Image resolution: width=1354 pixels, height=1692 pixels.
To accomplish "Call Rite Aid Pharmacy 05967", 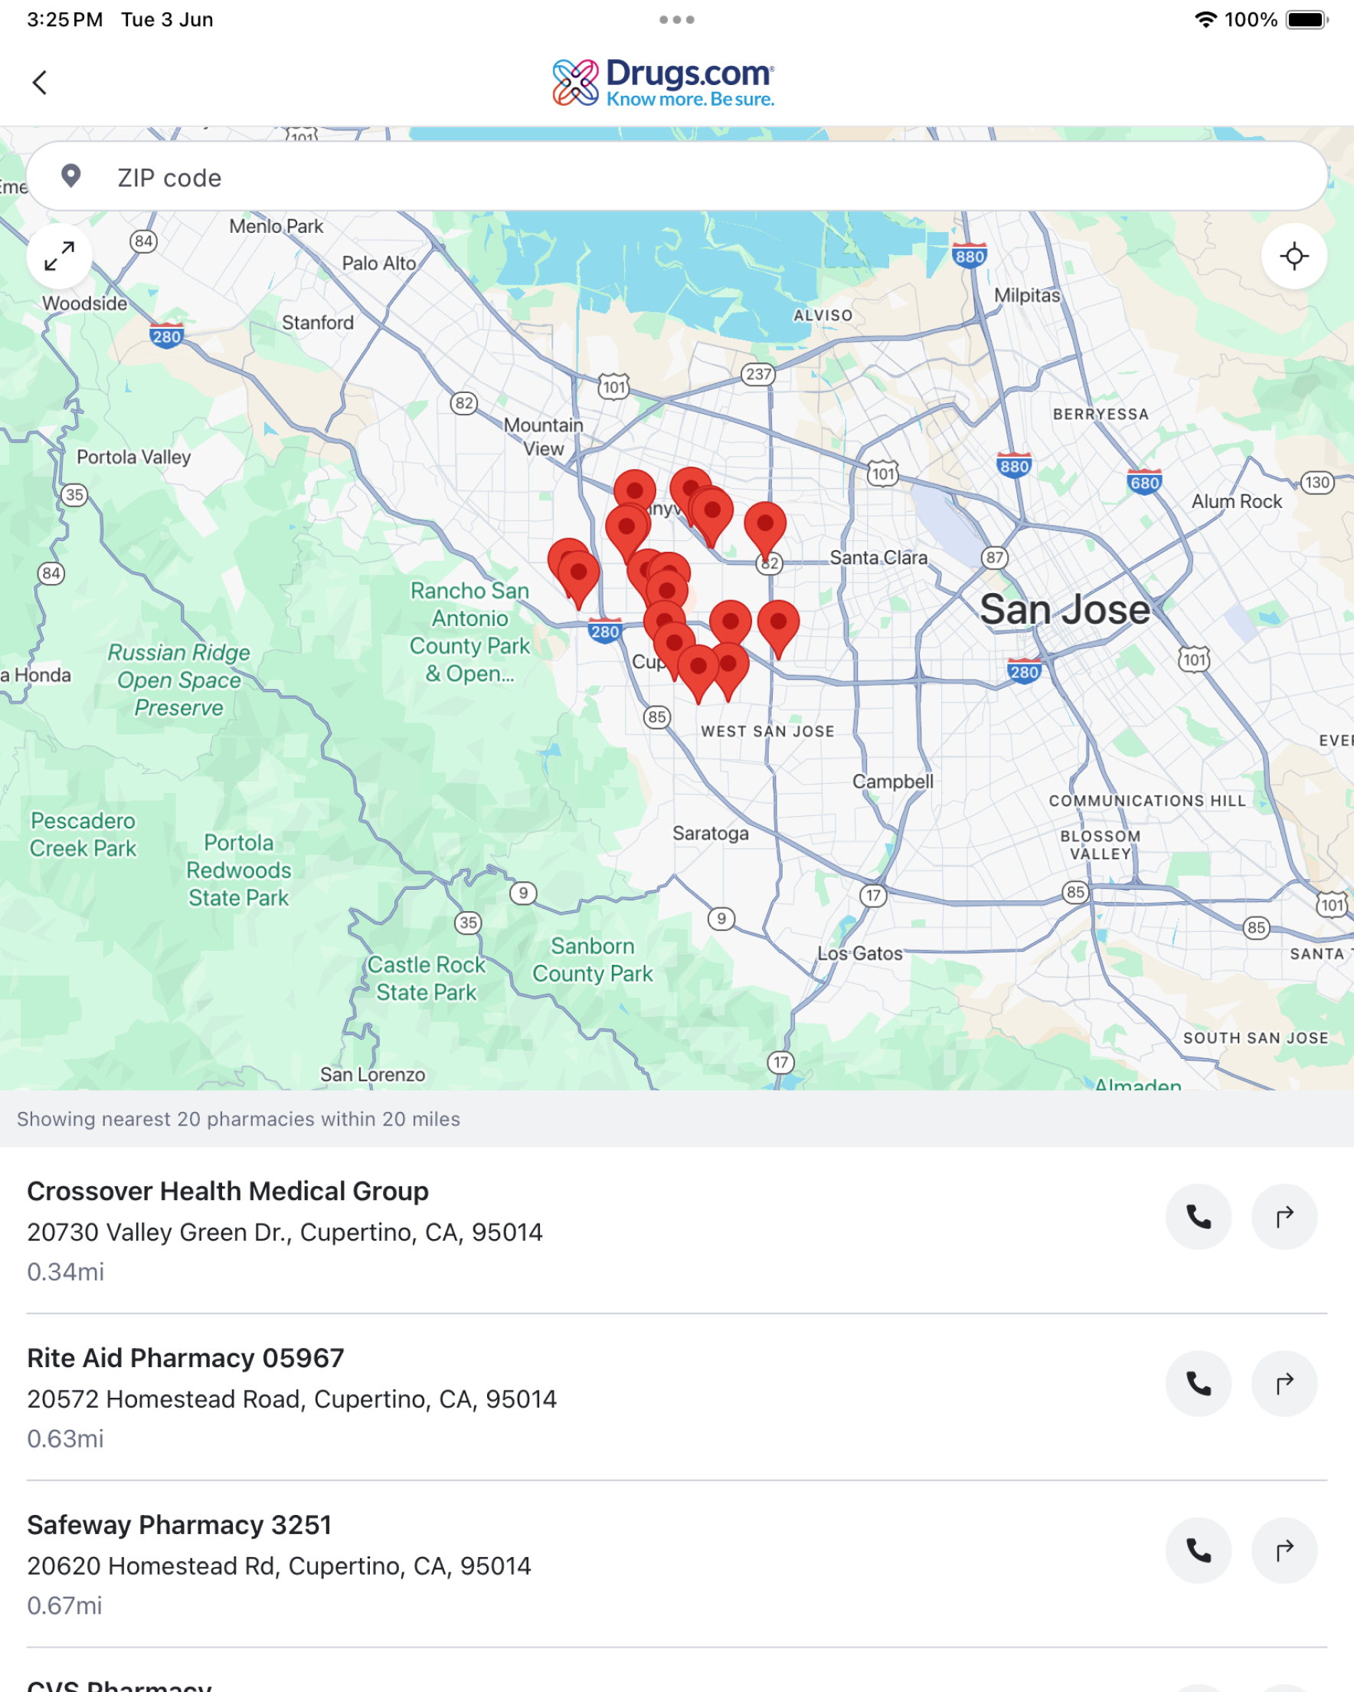I will (1198, 1384).
